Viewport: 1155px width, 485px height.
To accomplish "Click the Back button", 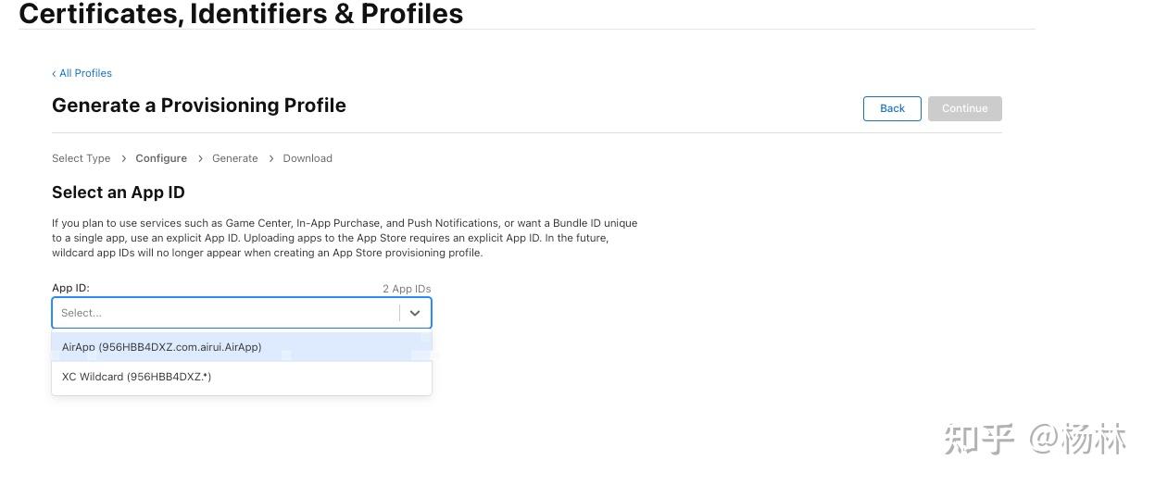I will (892, 108).
